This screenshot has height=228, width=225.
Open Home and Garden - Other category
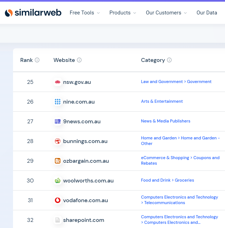[x=180, y=141]
